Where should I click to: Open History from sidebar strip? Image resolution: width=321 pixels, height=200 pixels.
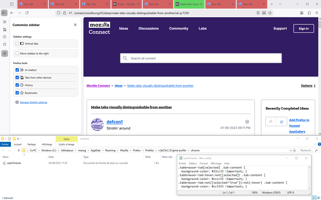point(5,37)
